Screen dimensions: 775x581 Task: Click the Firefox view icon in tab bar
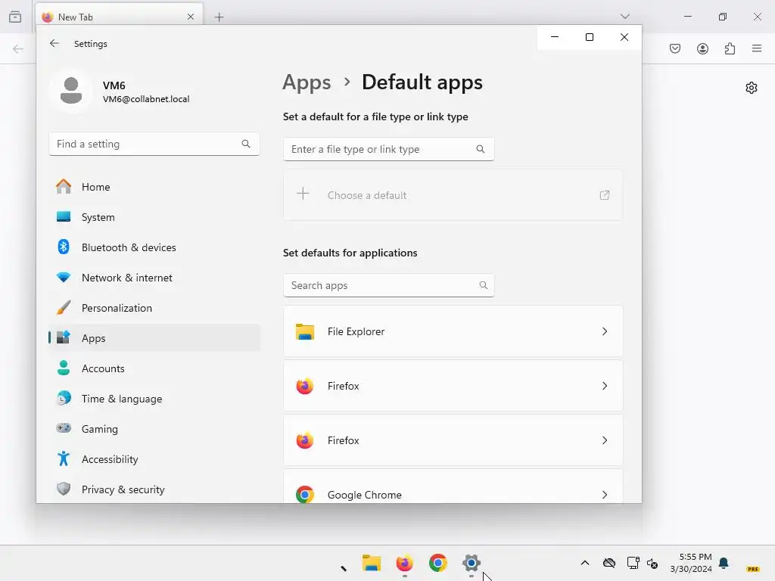coord(15,17)
